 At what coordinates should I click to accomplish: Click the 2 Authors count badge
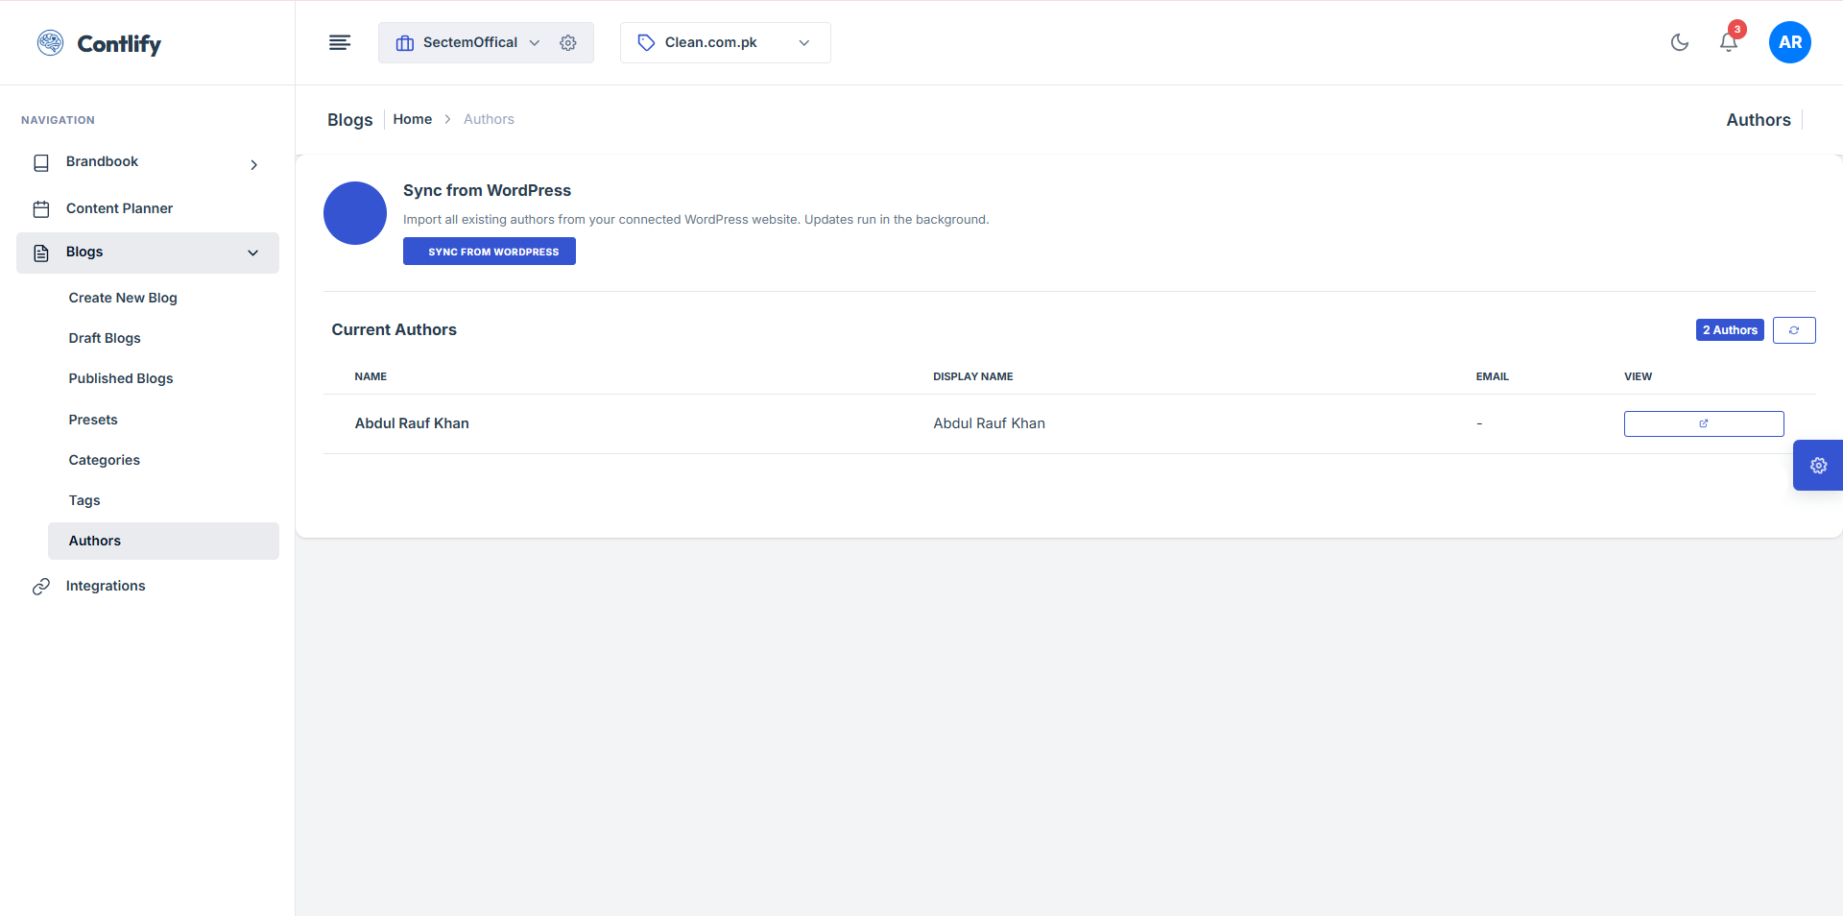pyautogui.click(x=1729, y=329)
